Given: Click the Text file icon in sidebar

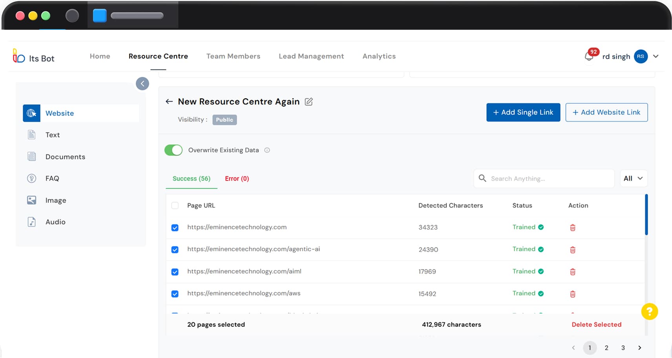Looking at the screenshot, I should 31,135.
